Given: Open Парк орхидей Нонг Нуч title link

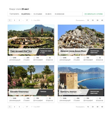Looking at the screenshot, I should pyautogui.click(x=21, y=51).
